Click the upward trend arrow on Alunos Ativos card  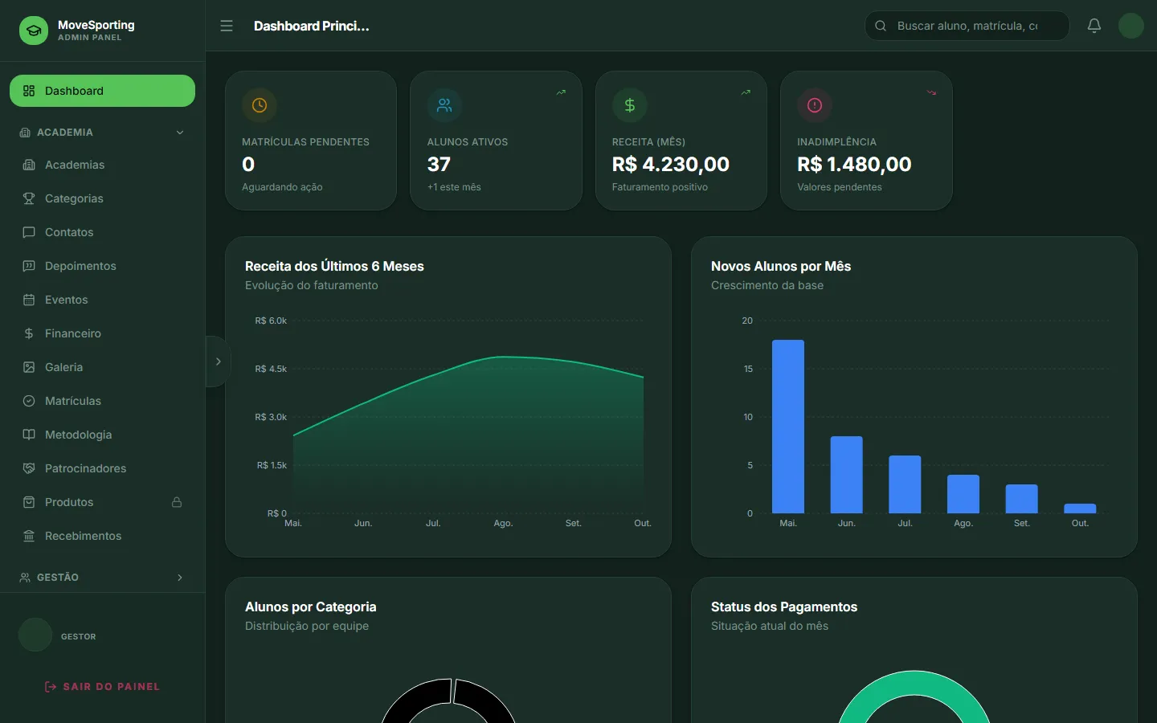pos(562,92)
